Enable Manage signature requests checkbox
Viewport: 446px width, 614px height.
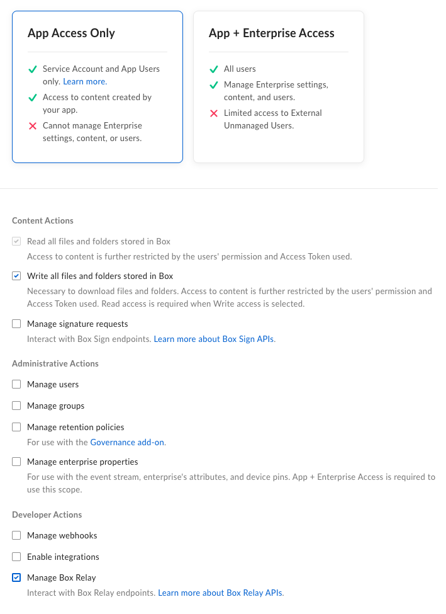pyautogui.click(x=16, y=324)
